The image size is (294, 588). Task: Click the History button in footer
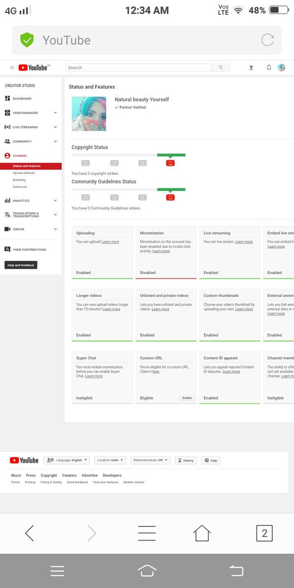click(x=186, y=460)
